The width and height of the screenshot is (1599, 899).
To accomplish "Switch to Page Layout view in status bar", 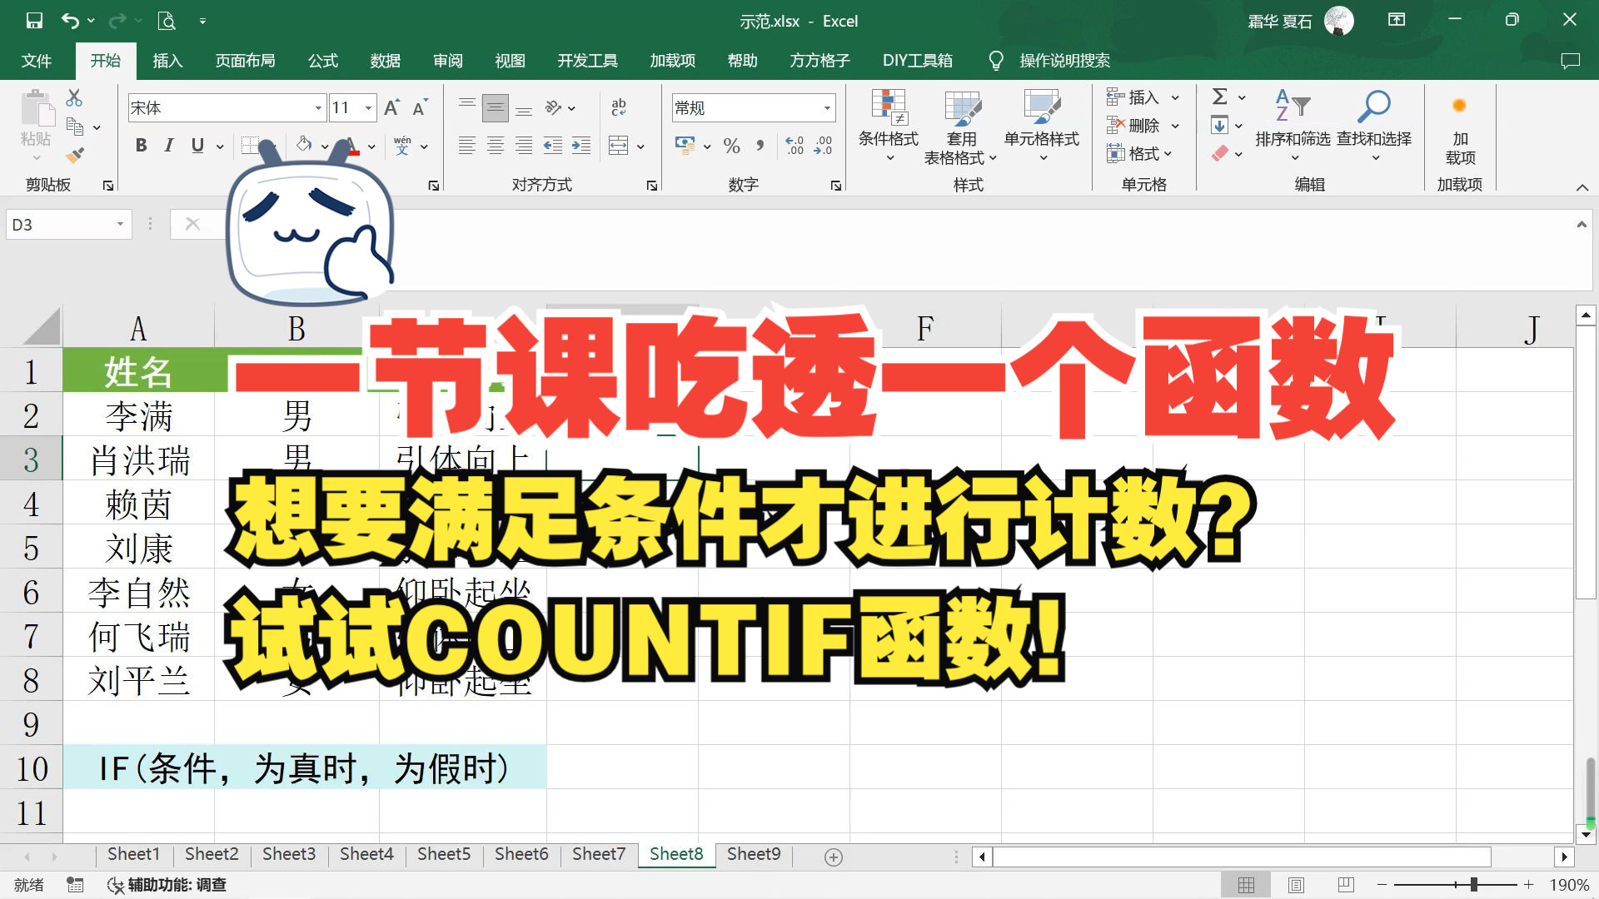I will (1296, 885).
